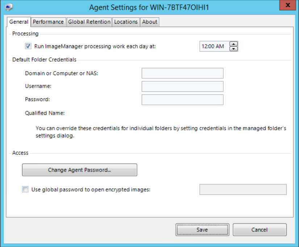The height and width of the screenshot is (247, 299).
Task: Uncheck Run ImageManager processing work each day
Action: point(28,46)
